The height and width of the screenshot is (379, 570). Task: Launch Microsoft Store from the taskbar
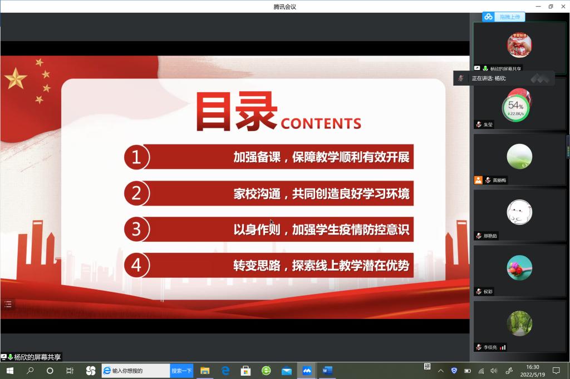tap(245, 371)
